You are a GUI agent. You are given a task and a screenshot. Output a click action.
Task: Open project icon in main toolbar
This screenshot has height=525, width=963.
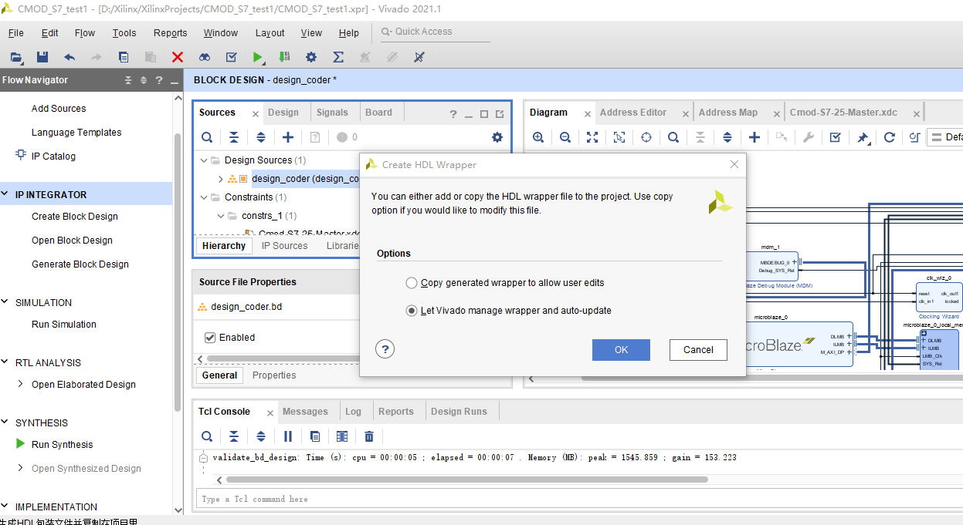16,57
